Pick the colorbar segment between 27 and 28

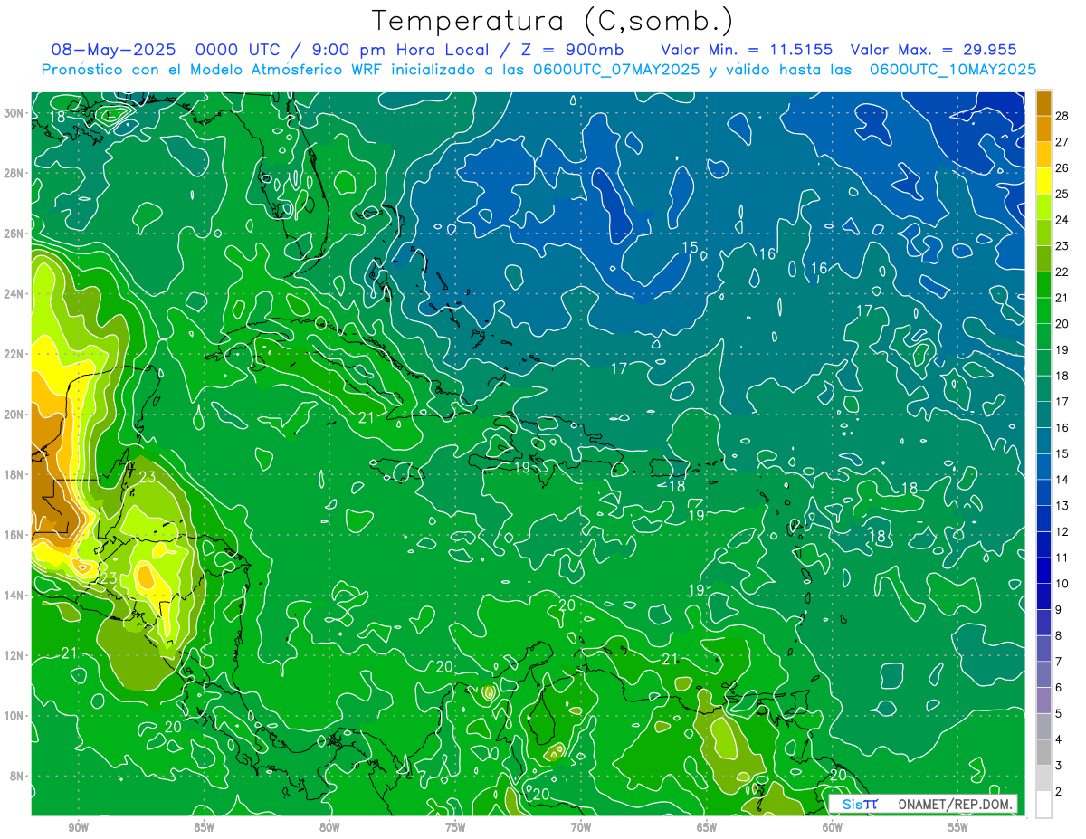(x=1043, y=129)
